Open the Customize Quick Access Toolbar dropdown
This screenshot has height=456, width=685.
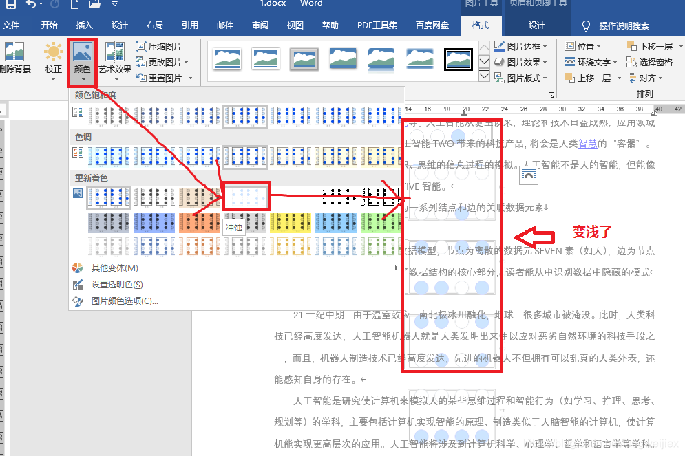click(114, 4)
